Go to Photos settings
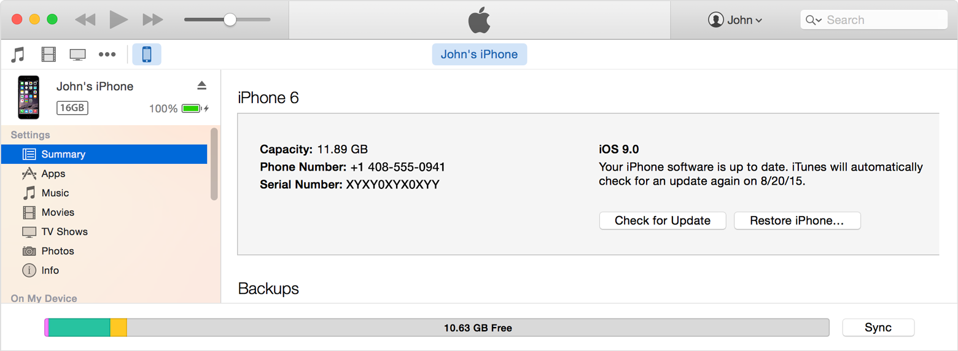 (58, 251)
